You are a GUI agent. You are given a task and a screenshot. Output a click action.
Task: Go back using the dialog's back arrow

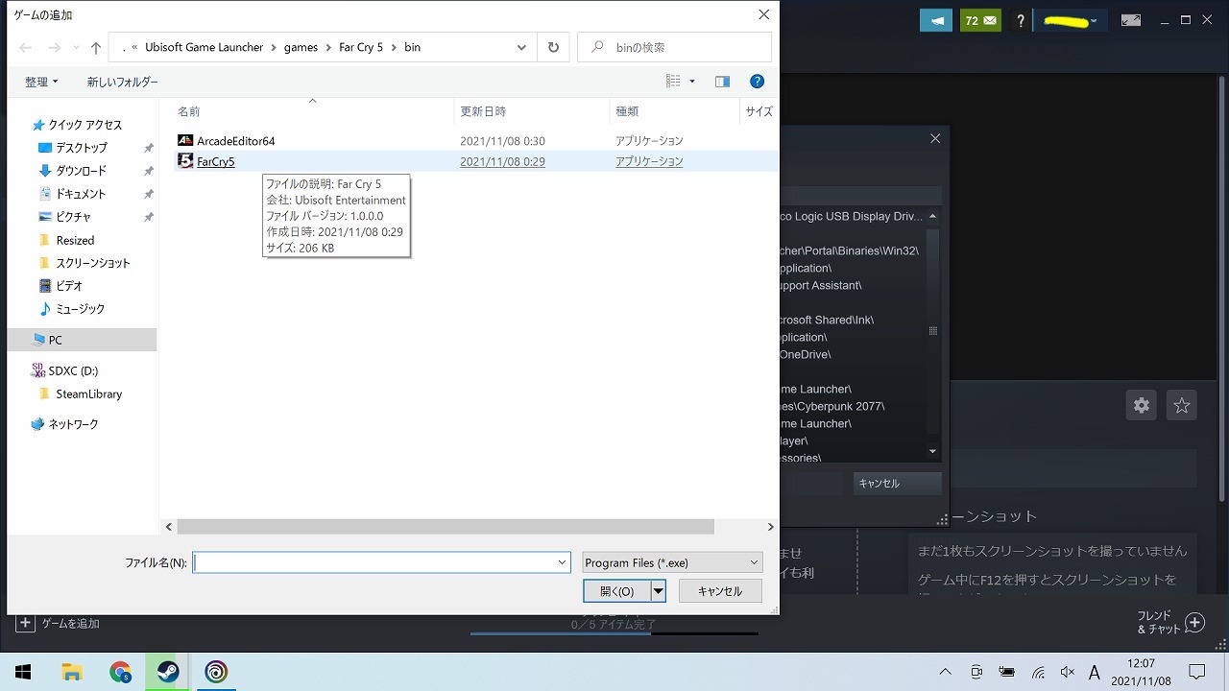point(26,47)
